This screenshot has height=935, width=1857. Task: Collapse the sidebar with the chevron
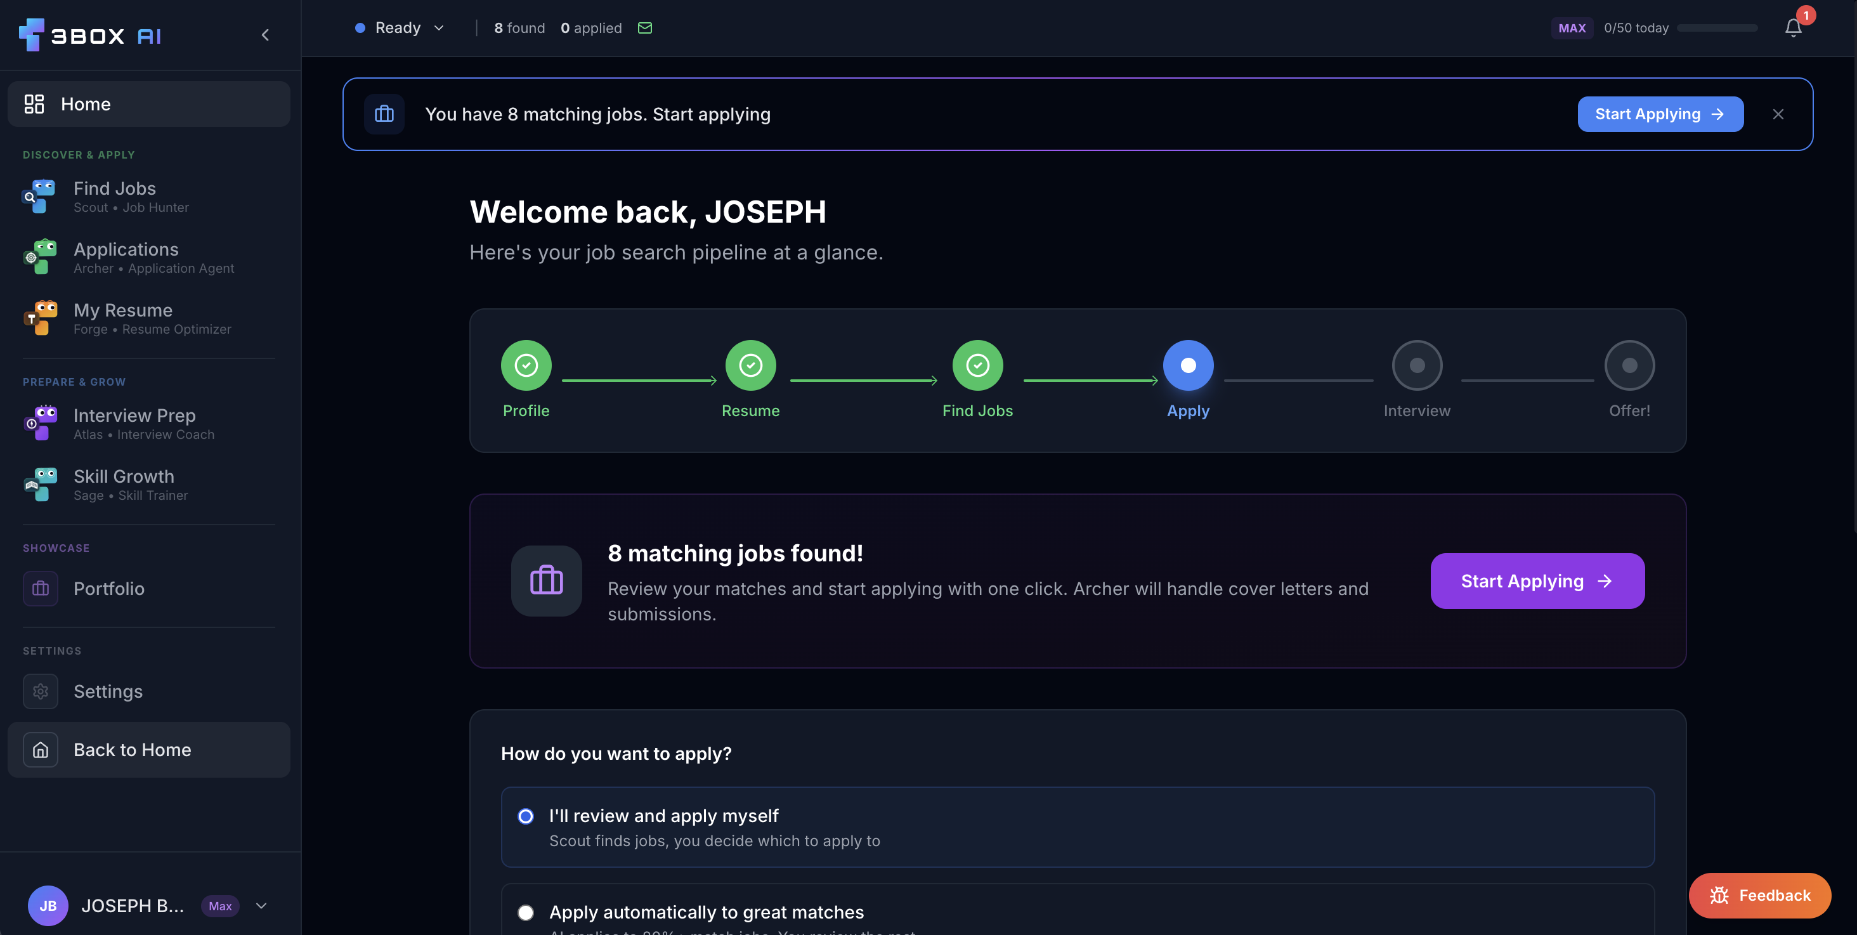coord(265,35)
